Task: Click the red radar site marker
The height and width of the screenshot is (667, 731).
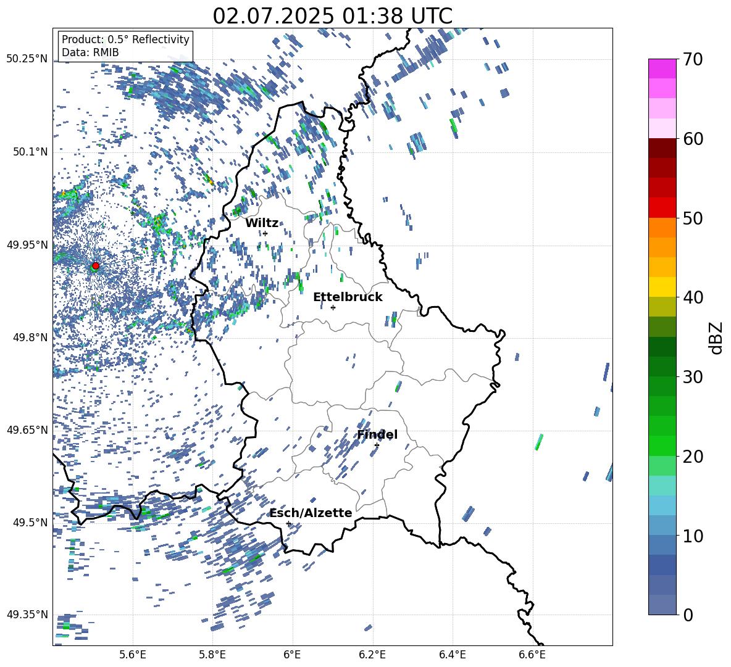Action: click(x=96, y=266)
